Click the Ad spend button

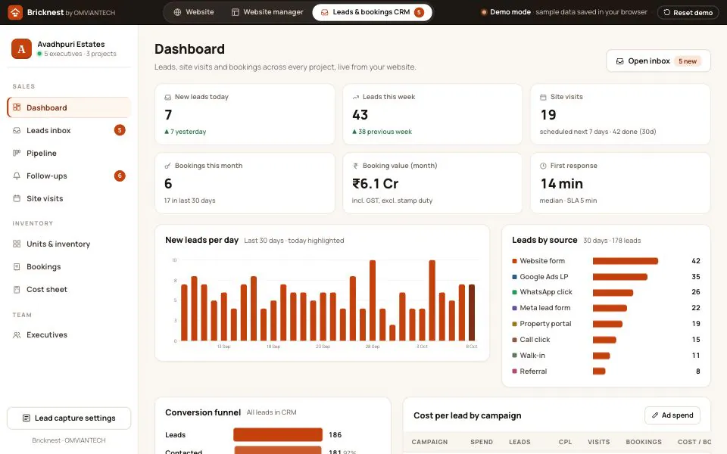pos(672,415)
